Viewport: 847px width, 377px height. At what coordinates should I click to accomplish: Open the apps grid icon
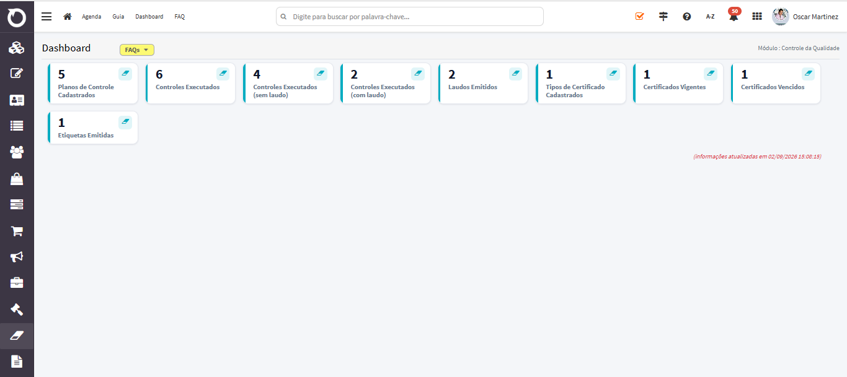pos(757,17)
